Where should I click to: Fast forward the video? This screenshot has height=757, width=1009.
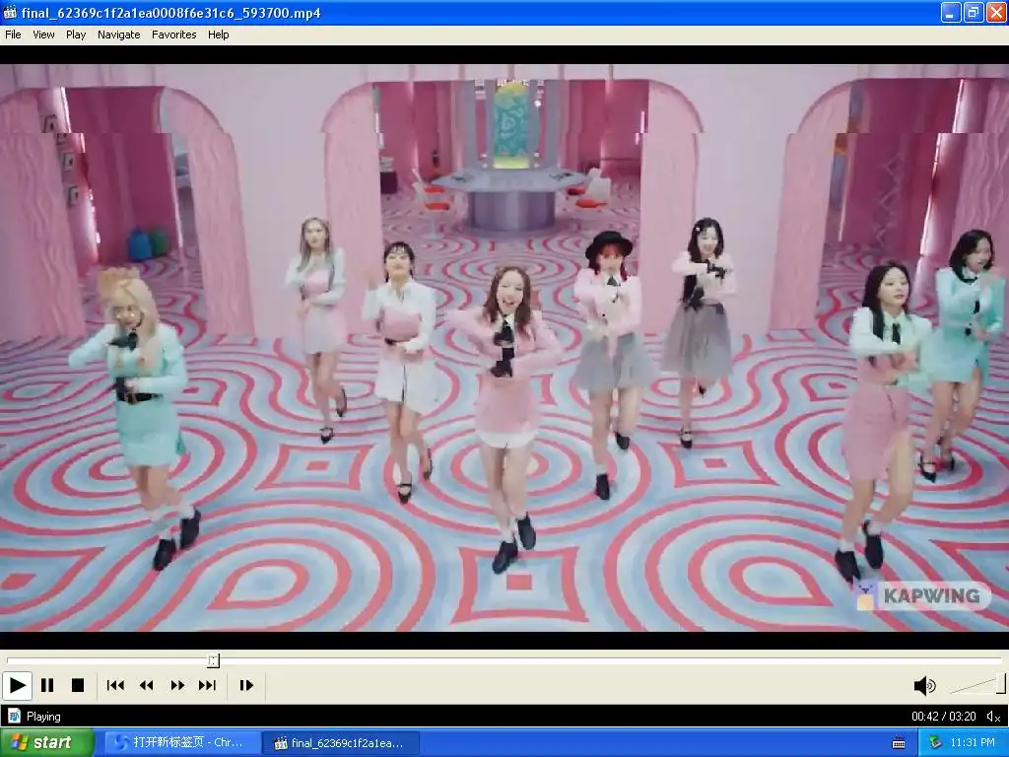pos(177,686)
